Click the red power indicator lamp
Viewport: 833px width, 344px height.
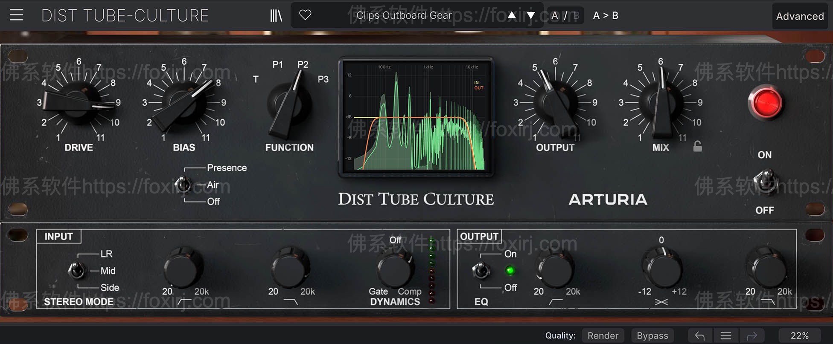click(x=766, y=103)
